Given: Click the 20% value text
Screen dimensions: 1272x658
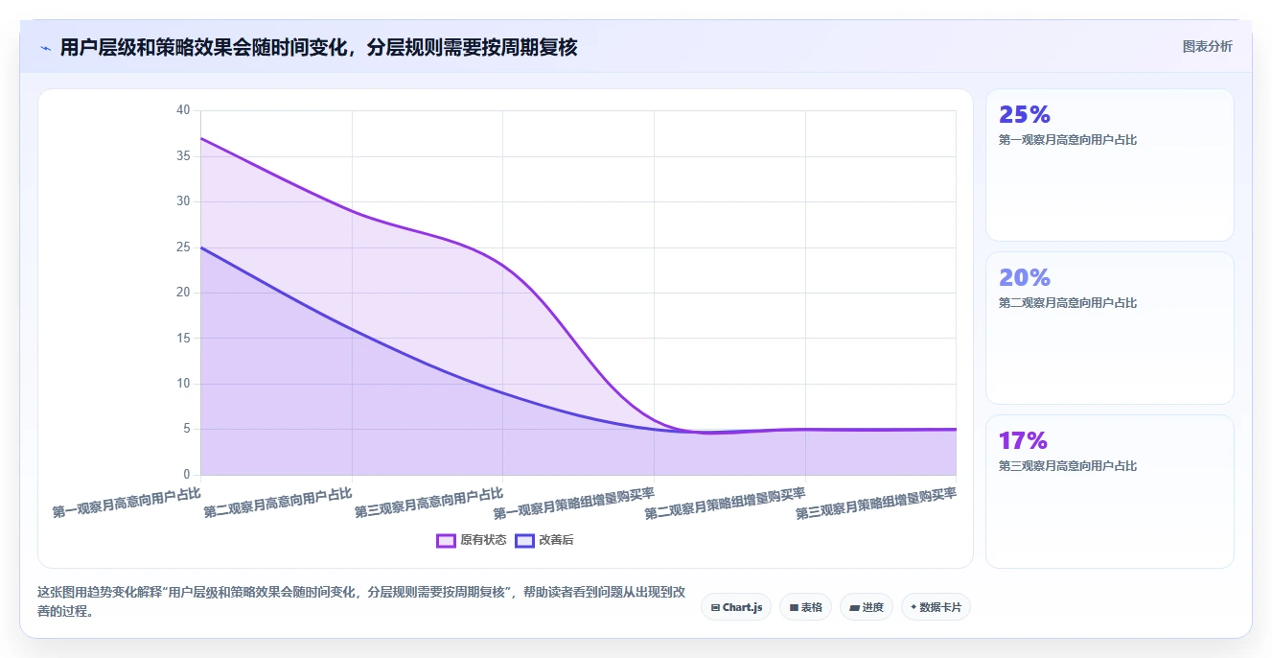Looking at the screenshot, I should coord(1025,278).
